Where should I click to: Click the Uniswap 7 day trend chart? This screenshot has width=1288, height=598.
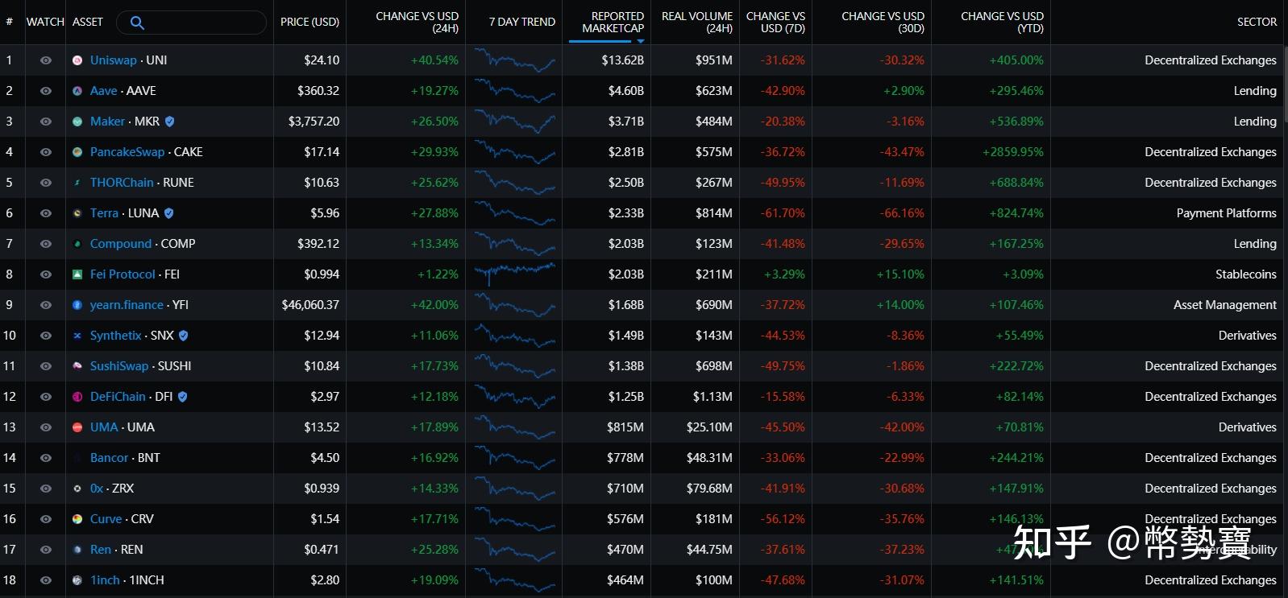[x=514, y=60]
